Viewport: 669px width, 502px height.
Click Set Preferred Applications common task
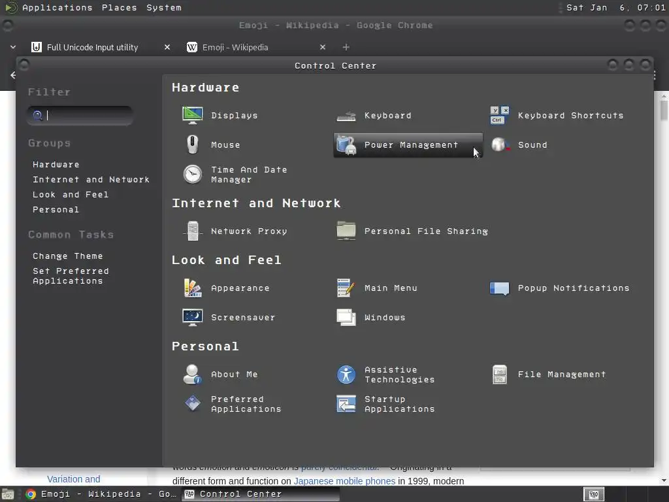[x=71, y=276]
